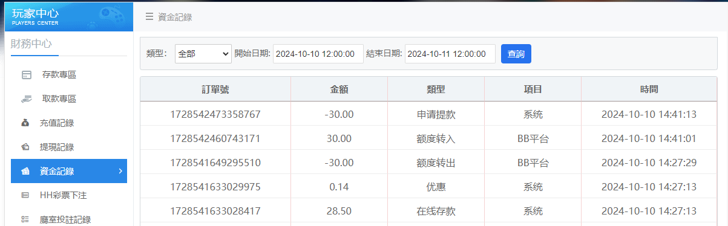Click the 提現記錄 icon
The height and width of the screenshot is (226, 728).
[25, 147]
